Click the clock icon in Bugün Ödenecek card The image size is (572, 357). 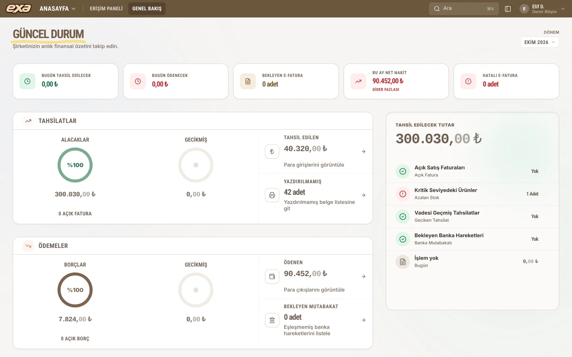click(x=138, y=81)
